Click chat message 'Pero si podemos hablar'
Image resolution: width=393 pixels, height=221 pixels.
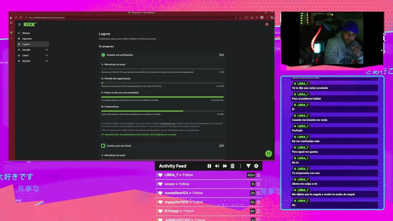[x=335, y=99]
